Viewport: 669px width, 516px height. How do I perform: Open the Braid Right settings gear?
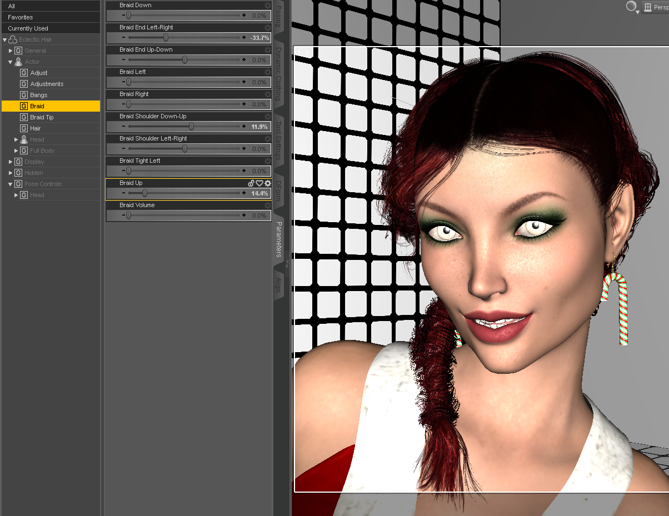click(268, 94)
